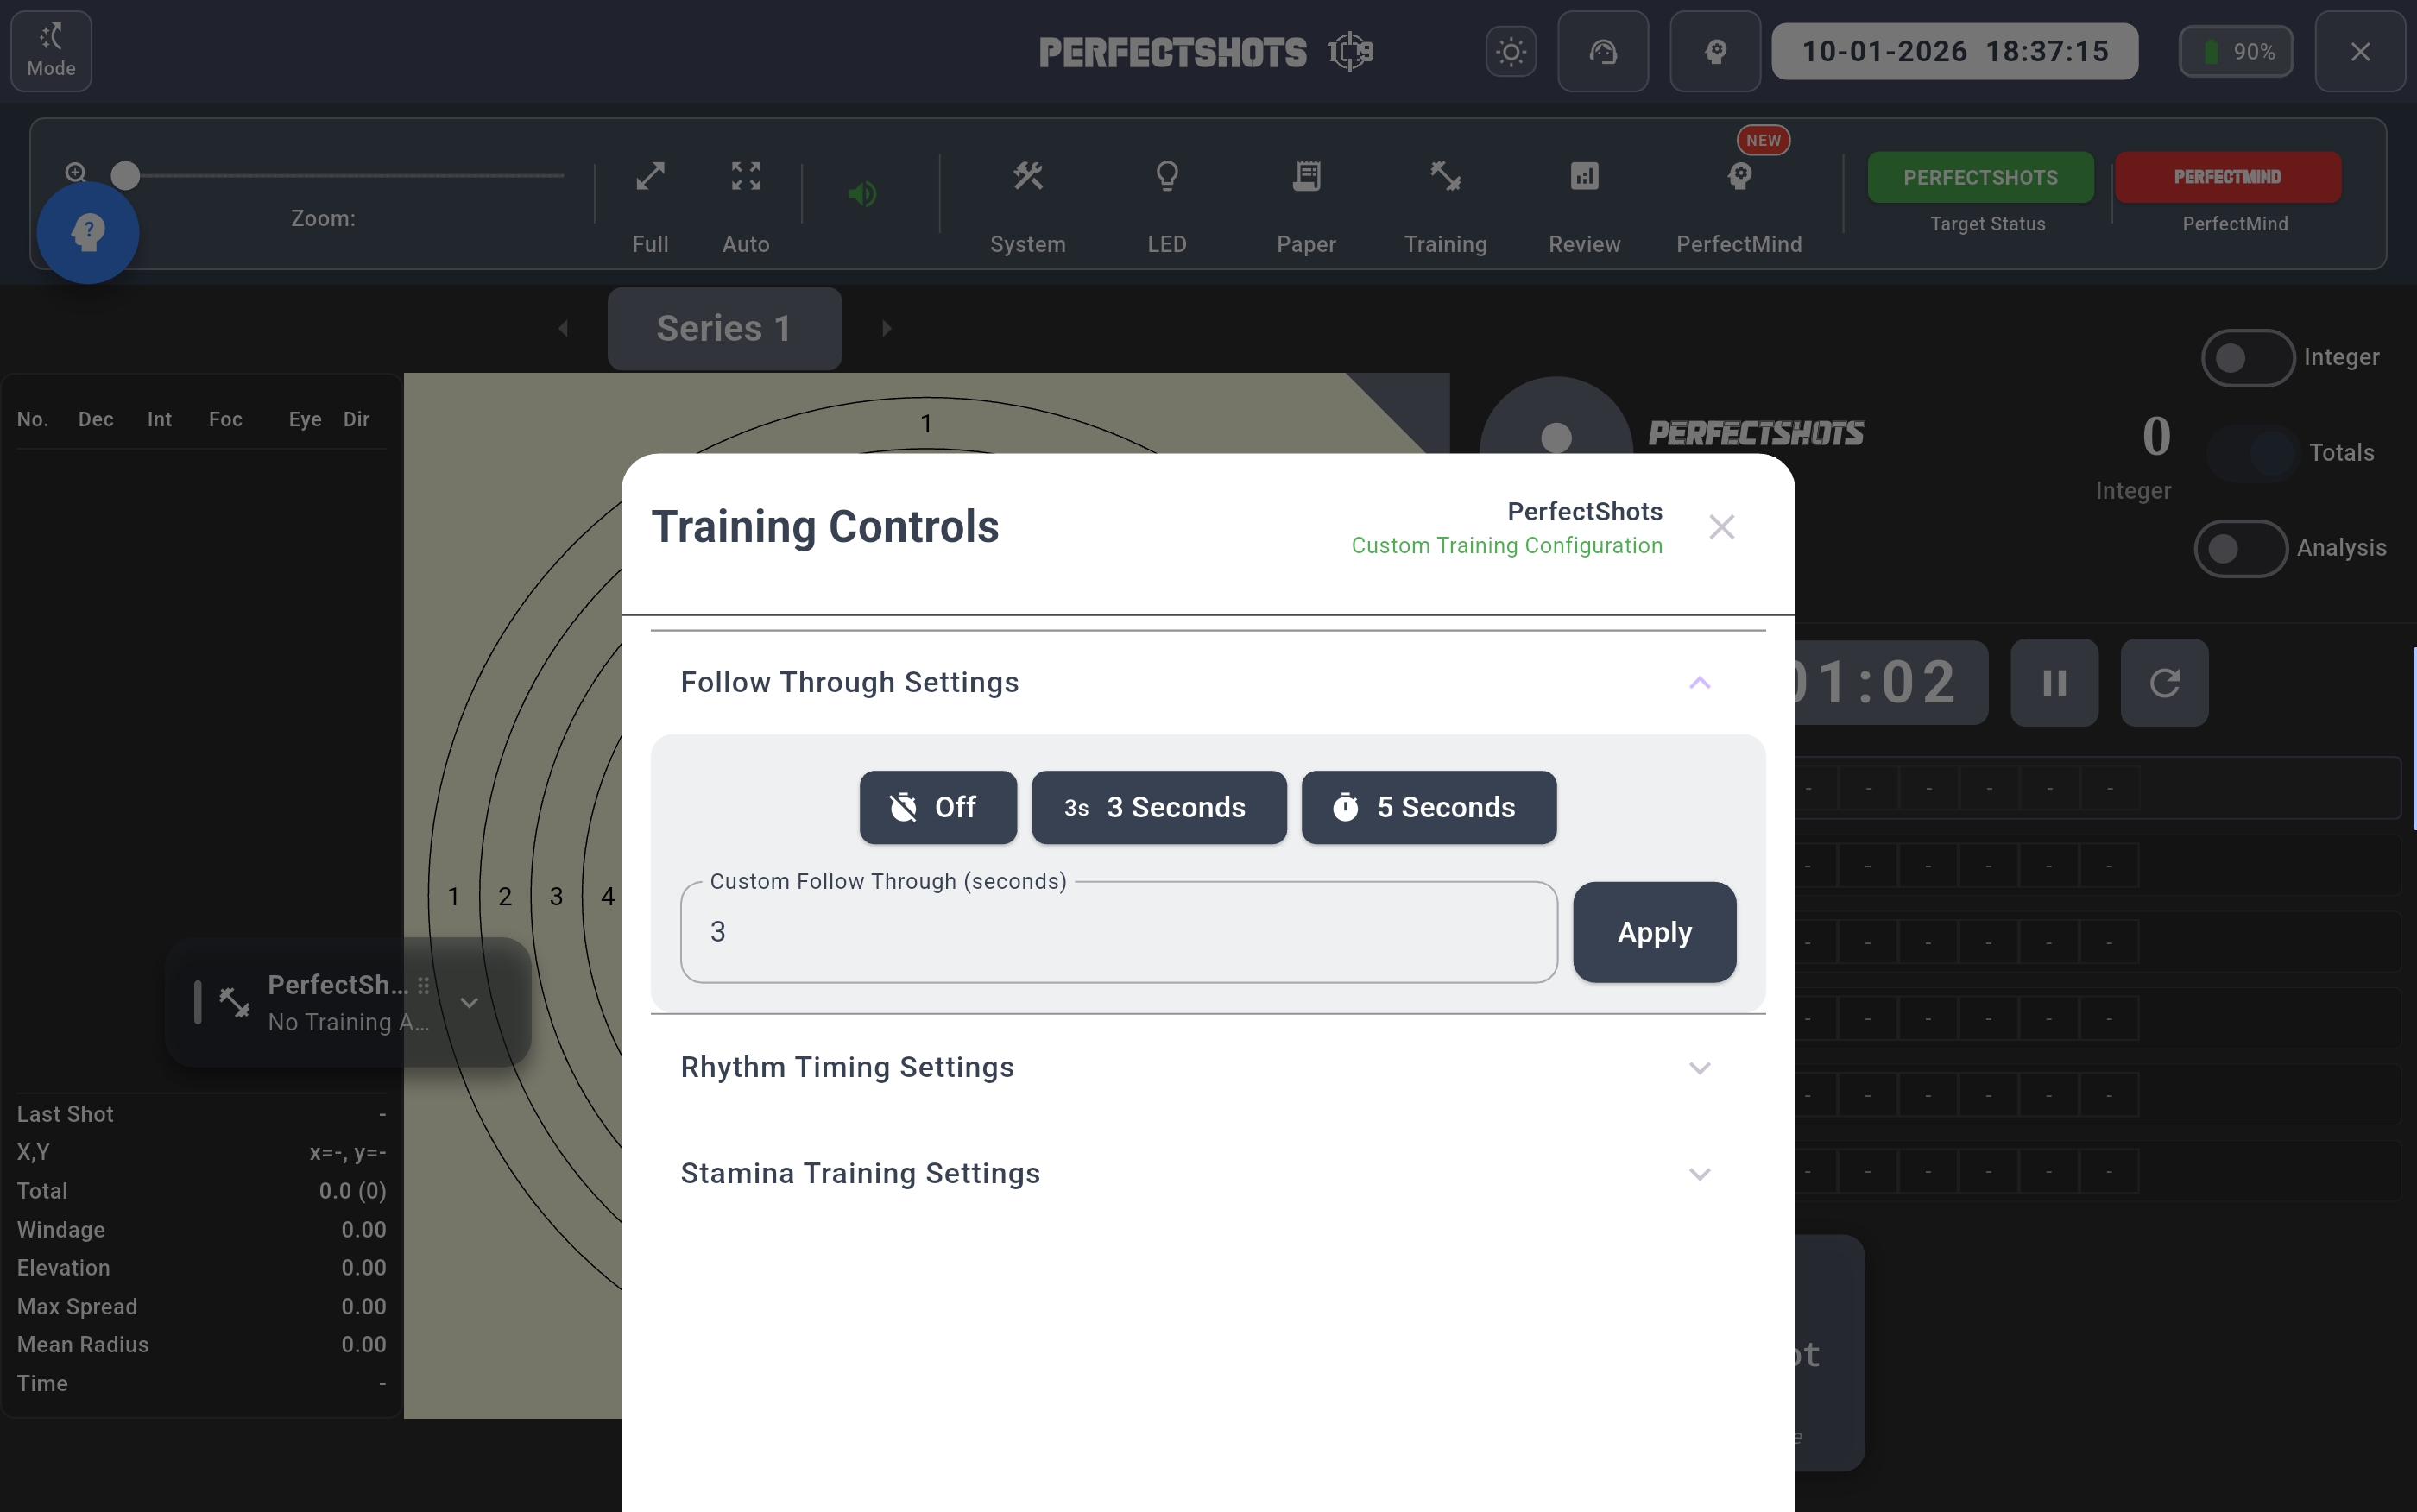Viewport: 2417px width, 1512px height.
Task: Toggle the green sound speaker icon
Action: coord(862,194)
